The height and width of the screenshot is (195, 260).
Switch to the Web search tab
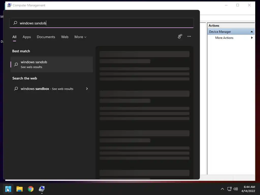[65, 37]
